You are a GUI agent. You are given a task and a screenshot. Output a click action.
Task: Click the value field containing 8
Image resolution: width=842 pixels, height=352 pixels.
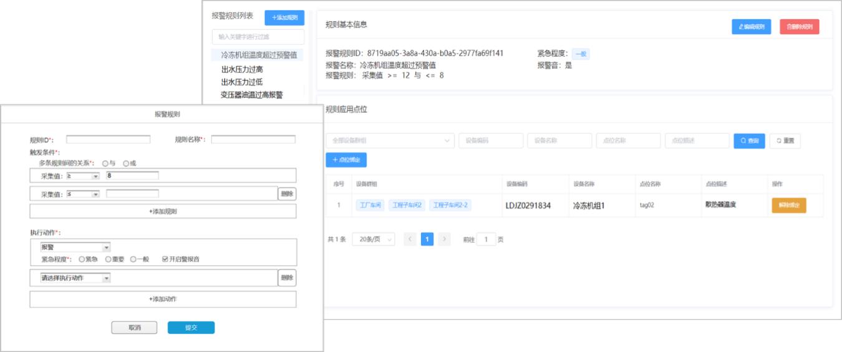(132, 176)
